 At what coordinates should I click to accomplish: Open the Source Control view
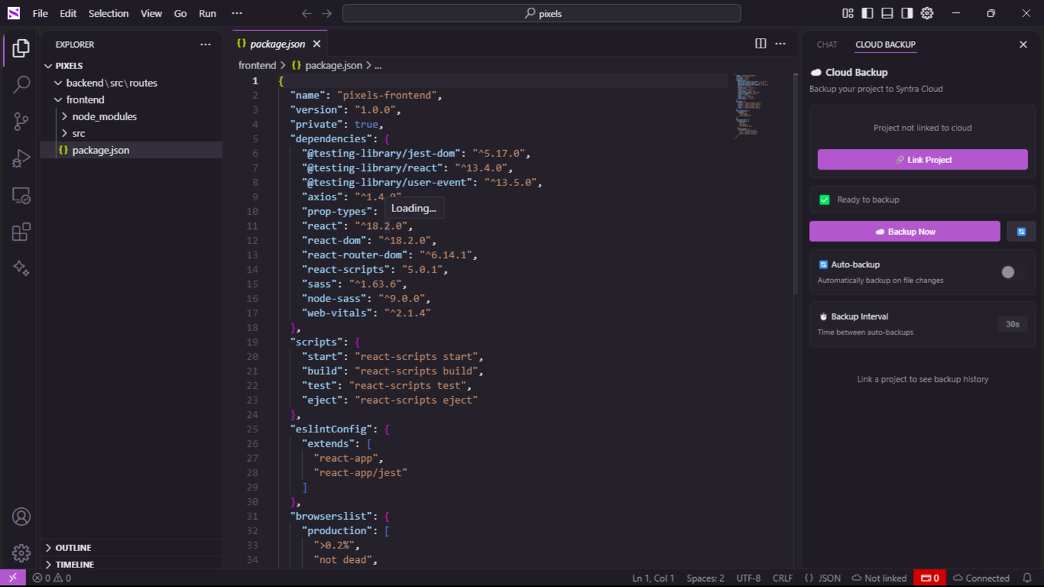click(22, 121)
